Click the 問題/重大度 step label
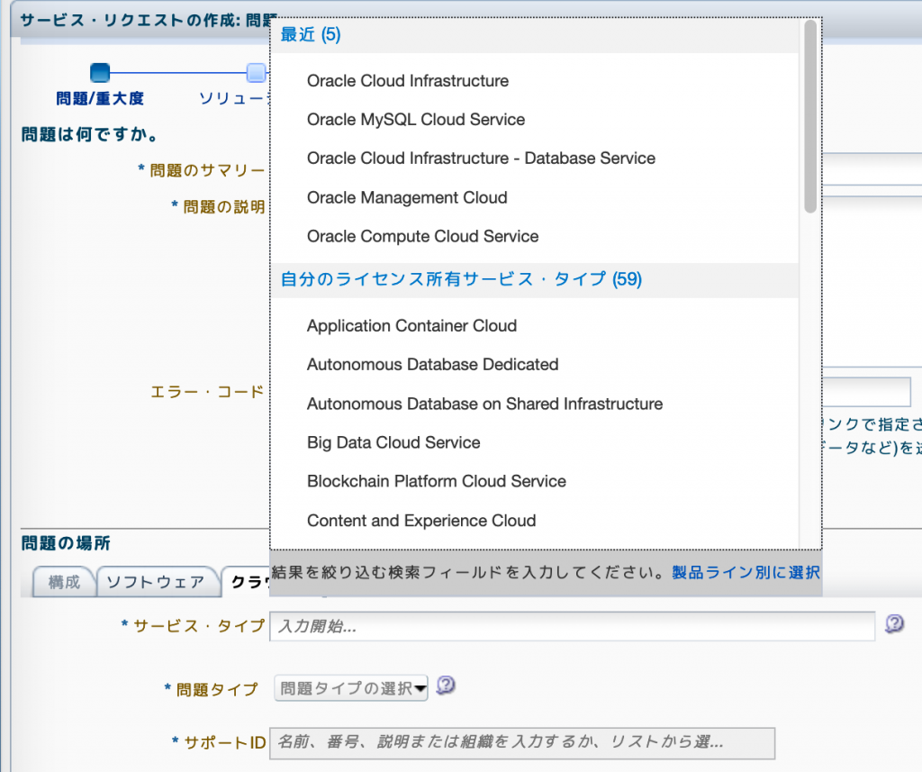 (x=100, y=98)
